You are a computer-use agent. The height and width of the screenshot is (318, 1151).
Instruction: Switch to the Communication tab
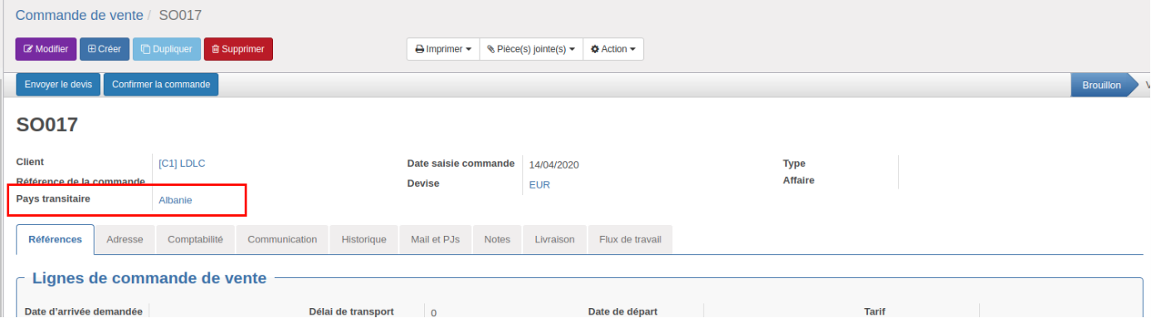282,239
